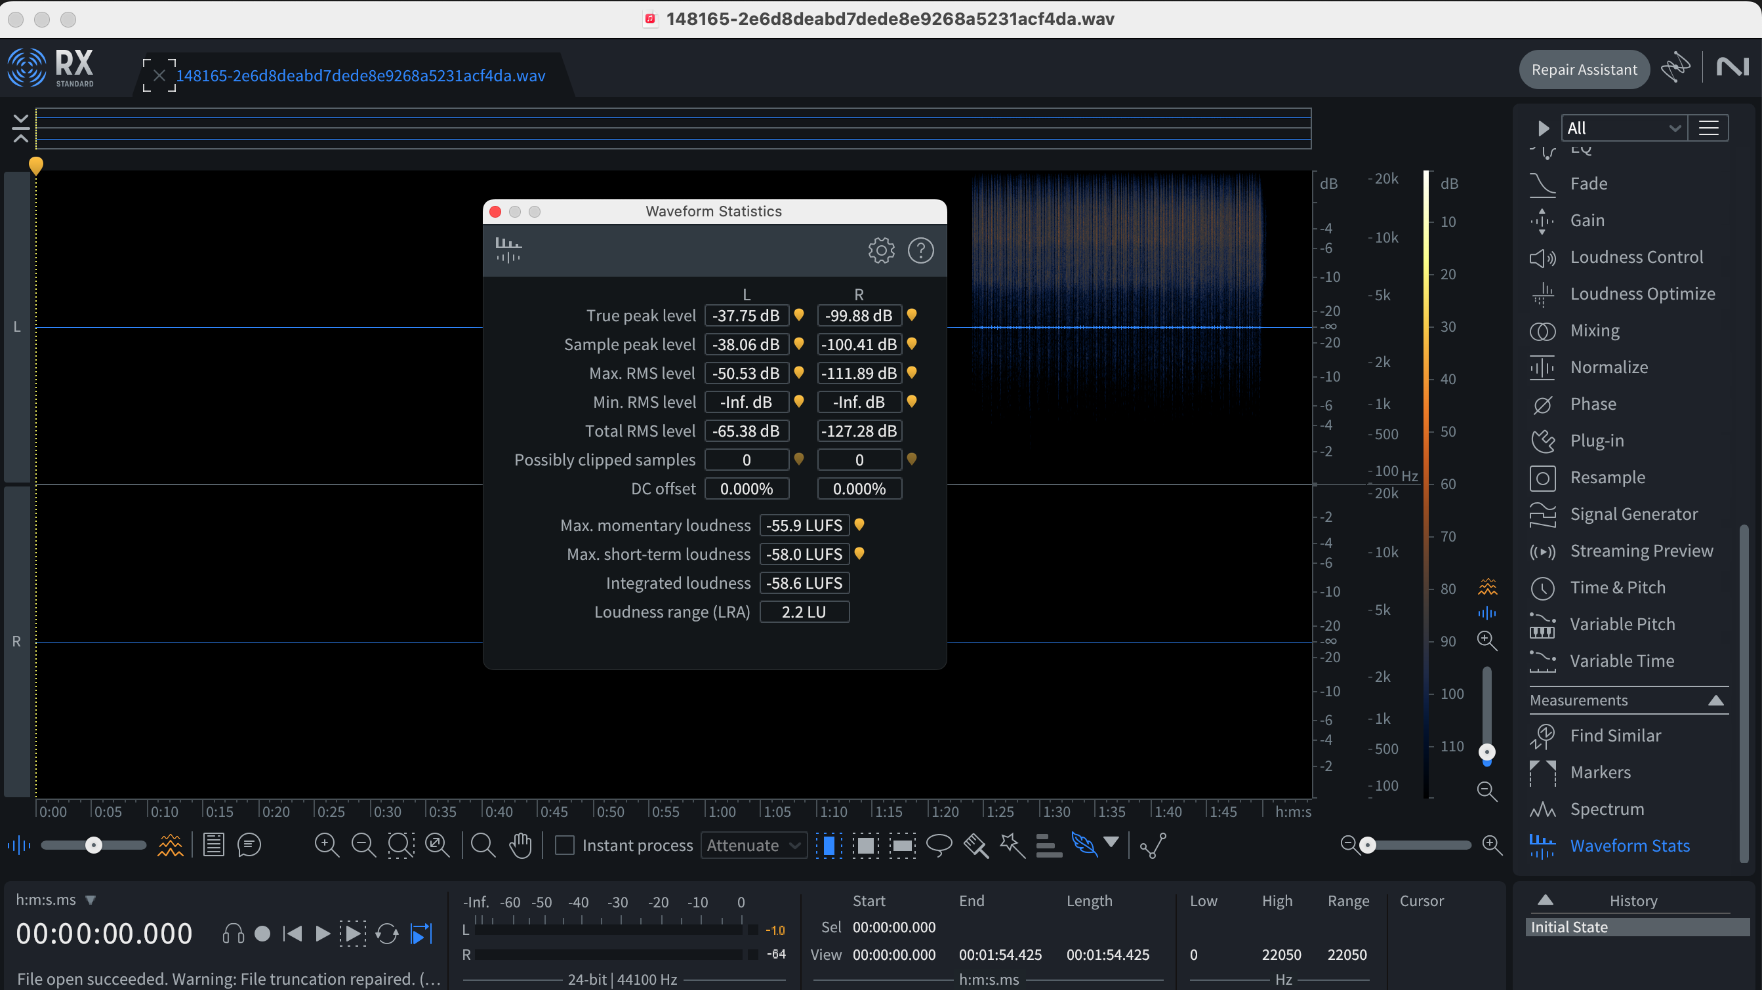
Task: Toggle frequency selection tool
Action: coord(902,845)
